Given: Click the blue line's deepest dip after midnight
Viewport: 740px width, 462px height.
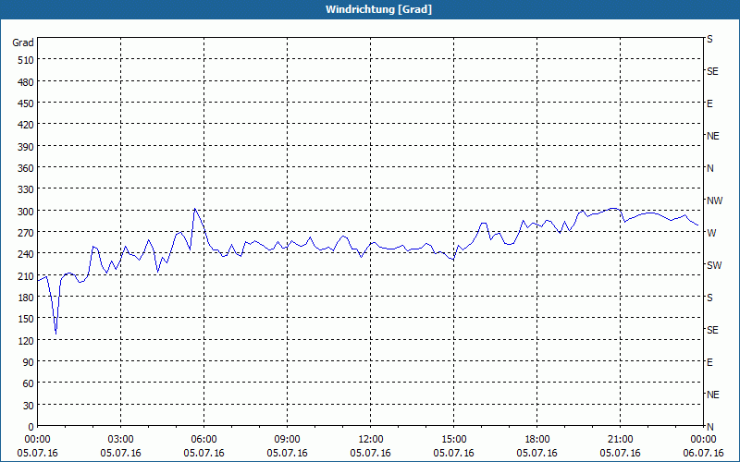Looking at the screenshot, I should [x=55, y=334].
